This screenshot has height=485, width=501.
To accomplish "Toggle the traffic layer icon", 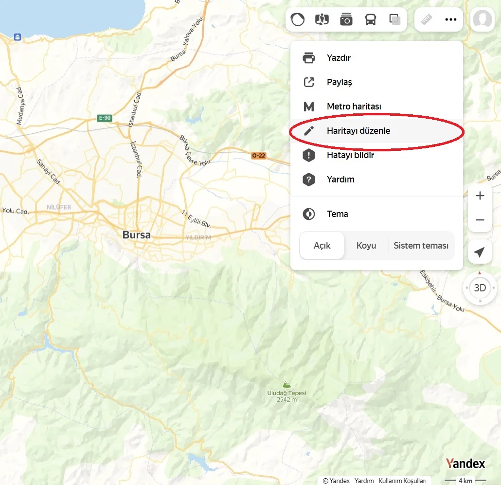I will [x=298, y=19].
